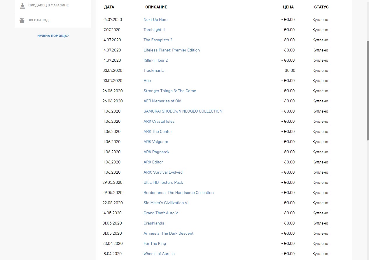The height and width of the screenshot is (260, 369).
Task: Select the $0.00 price for Trackmania
Action: click(290, 70)
